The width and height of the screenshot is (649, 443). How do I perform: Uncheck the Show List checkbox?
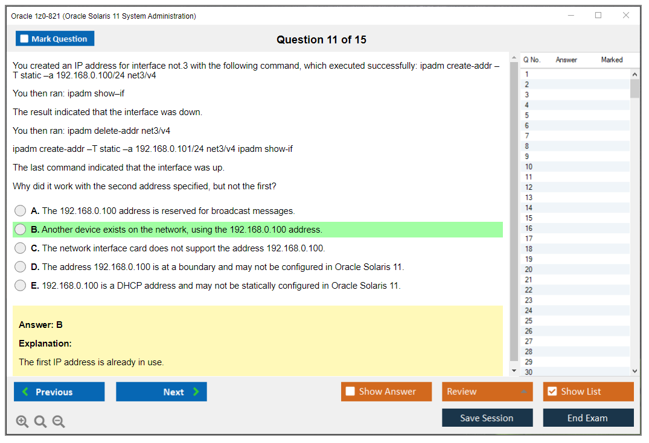(x=552, y=392)
